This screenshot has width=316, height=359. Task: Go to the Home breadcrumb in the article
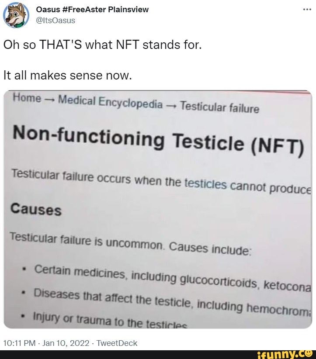coord(27,98)
